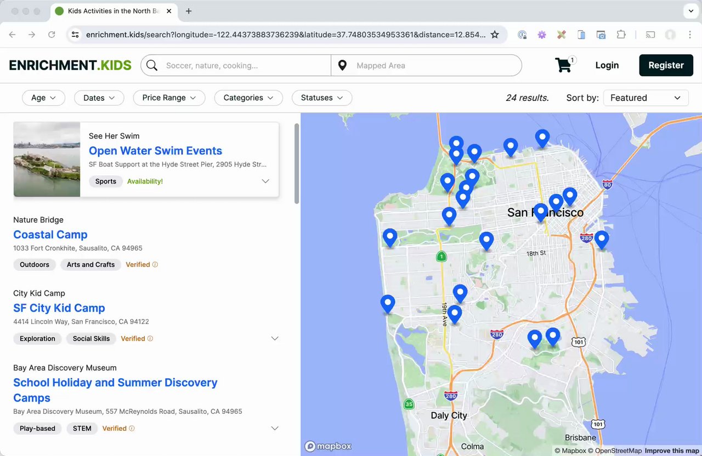This screenshot has width=702, height=456.
Task: Click the Login link
Action: 607,65
